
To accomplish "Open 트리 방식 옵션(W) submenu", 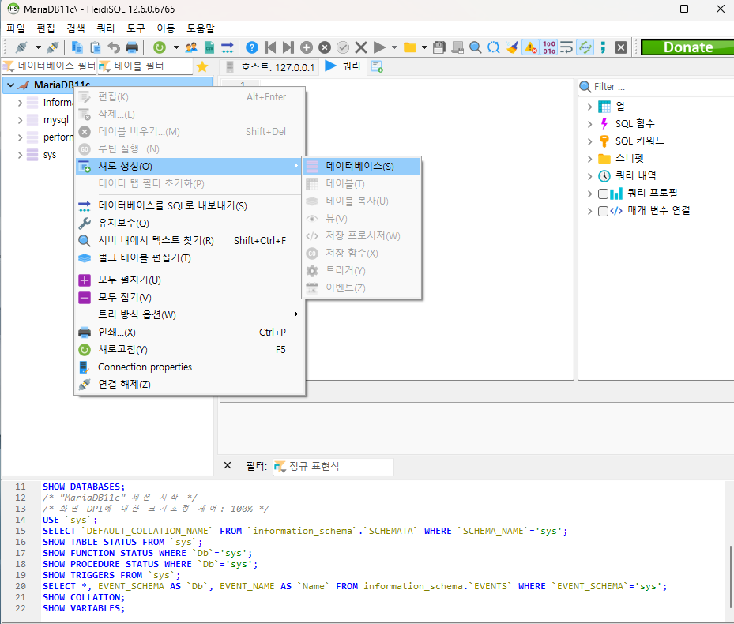I will pos(189,314).
